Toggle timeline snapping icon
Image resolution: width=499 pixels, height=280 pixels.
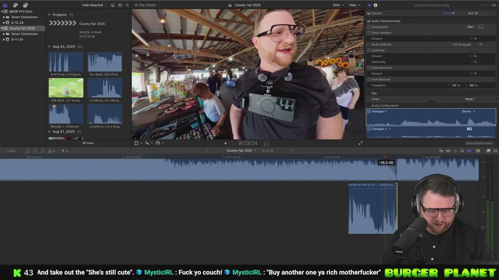(x=469, y=150)
